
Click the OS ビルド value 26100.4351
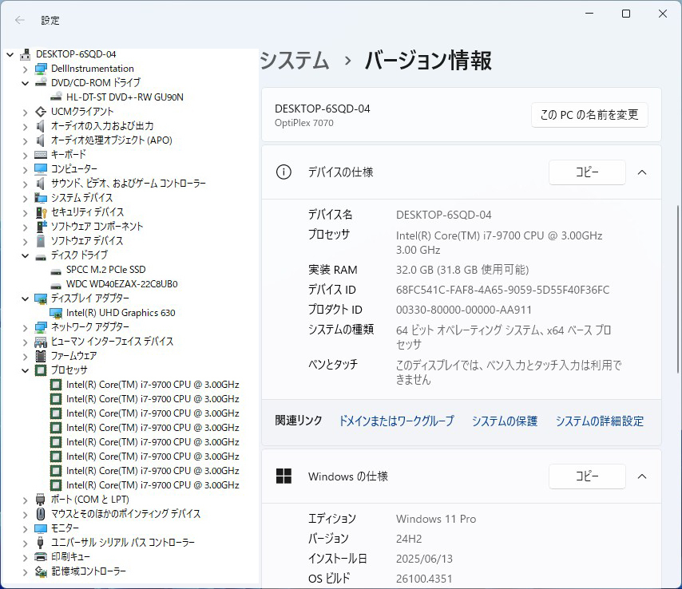click(424, 579)
